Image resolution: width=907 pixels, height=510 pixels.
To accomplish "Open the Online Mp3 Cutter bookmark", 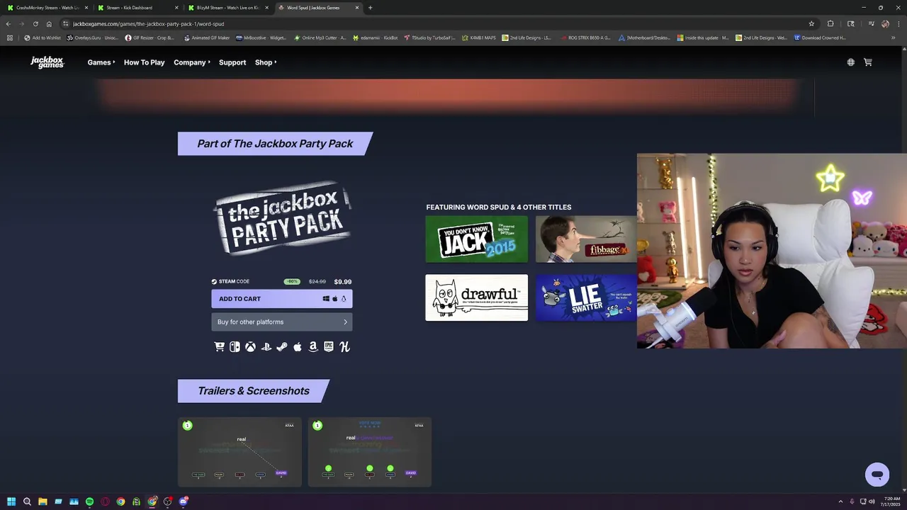I will [x=320, y=38].
